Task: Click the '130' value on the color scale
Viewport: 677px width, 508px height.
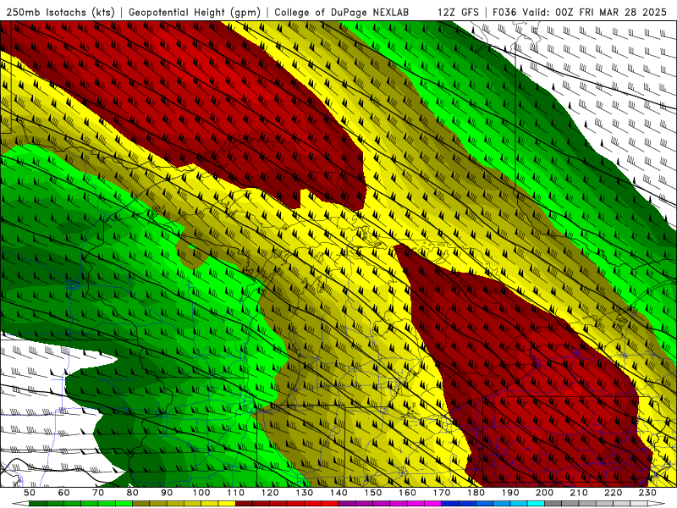Action: pos(305,493)
